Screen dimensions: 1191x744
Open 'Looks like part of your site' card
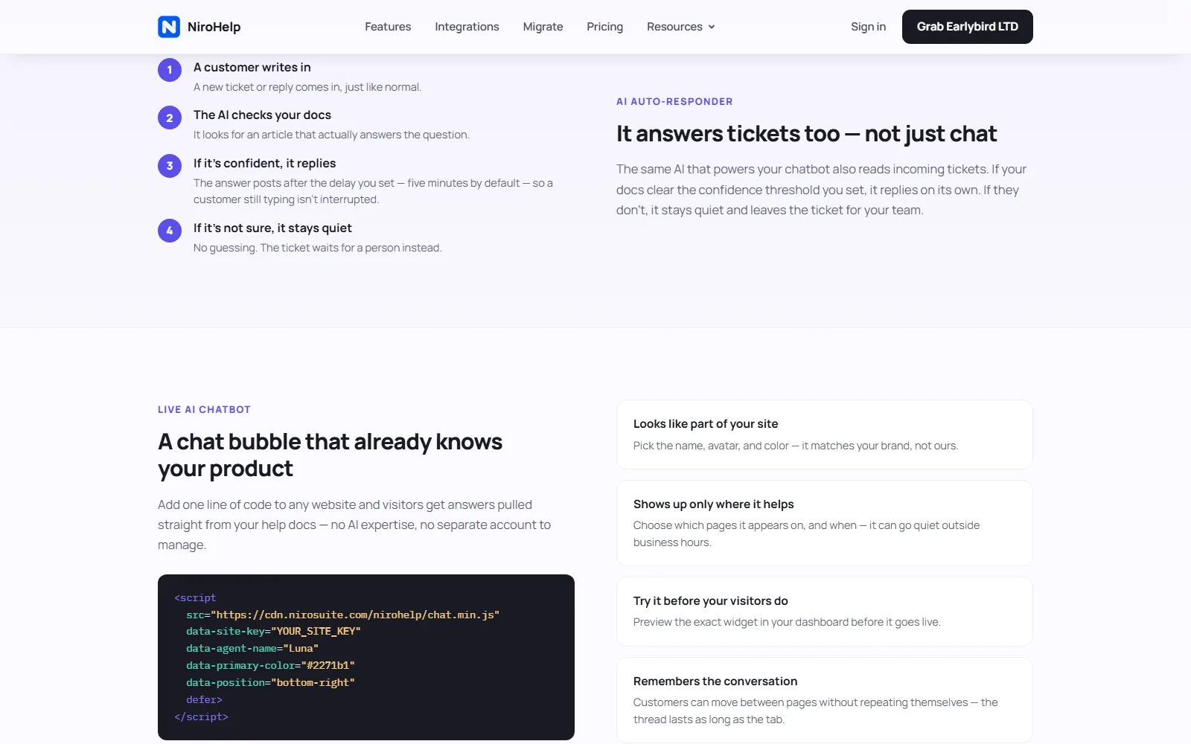[825, 434]
